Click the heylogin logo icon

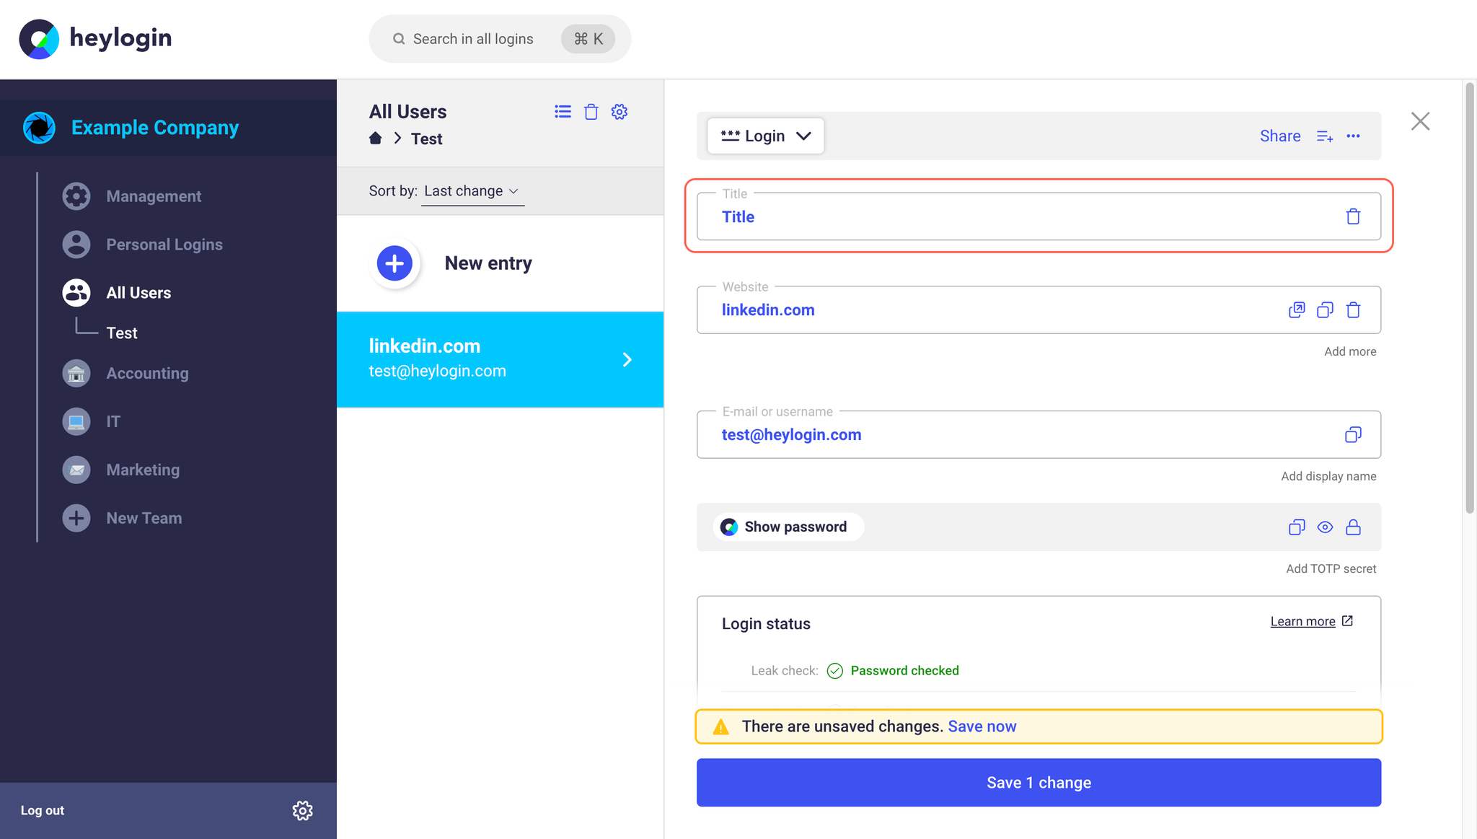pos(39,39)
